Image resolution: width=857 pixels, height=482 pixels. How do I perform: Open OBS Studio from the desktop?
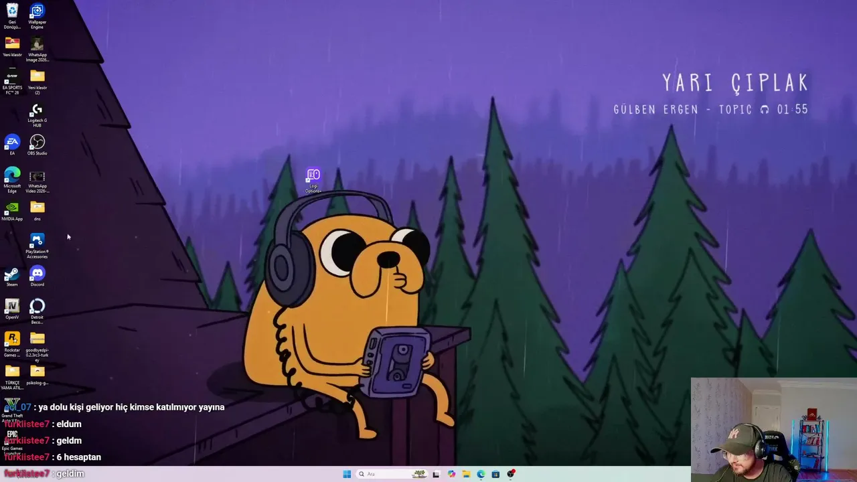tap(37, 145)
